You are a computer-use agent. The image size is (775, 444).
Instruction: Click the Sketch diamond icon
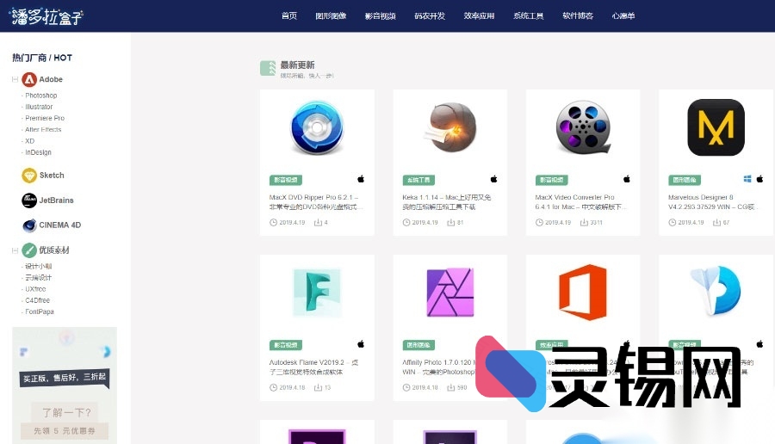tap(29, 176)
